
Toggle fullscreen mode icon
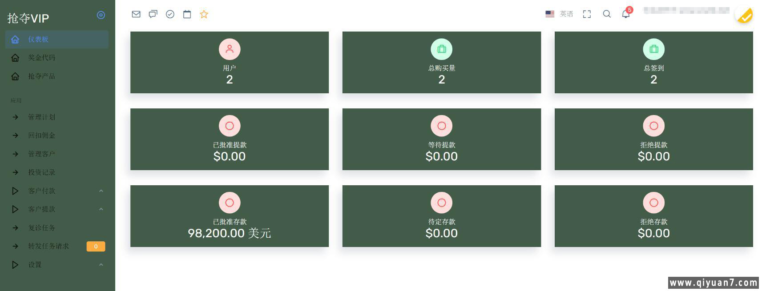(587, 14)
